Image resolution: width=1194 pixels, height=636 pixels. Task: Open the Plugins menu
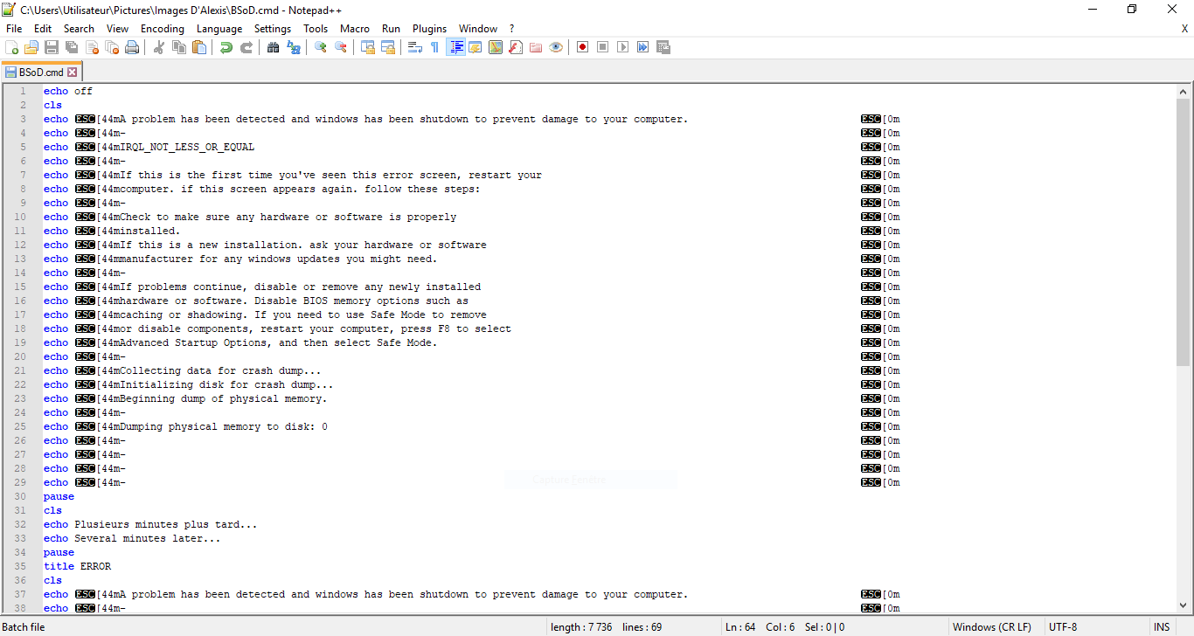tap(429, 29)
